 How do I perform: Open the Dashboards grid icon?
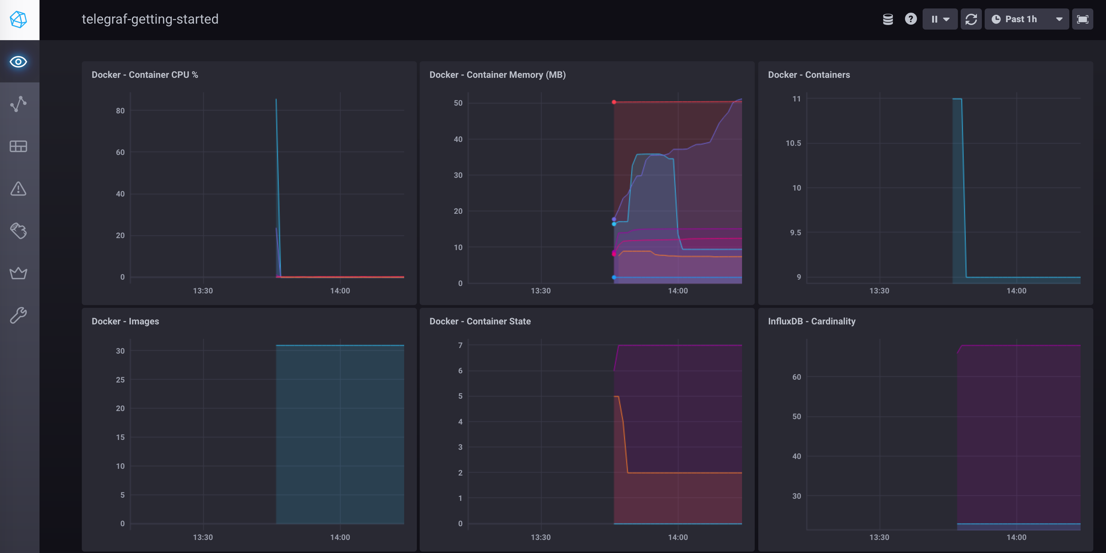[x=18, y=146]
